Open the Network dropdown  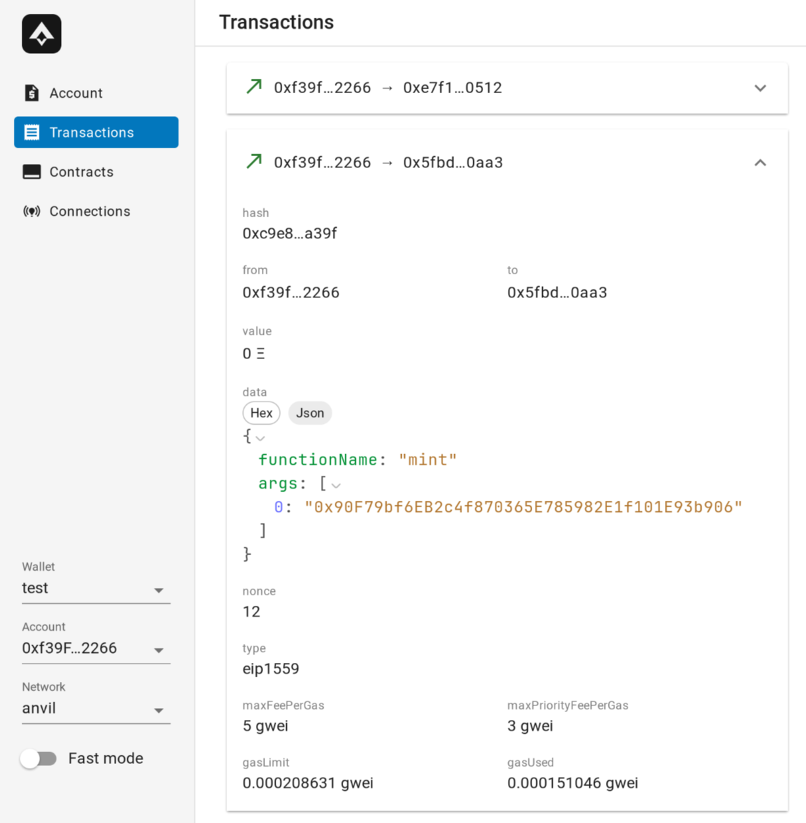pyautogui.click(x=158, y=710)
